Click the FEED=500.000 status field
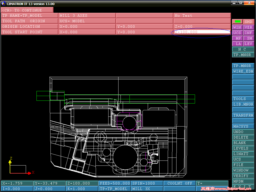Viewport: 256px width, 192px height. click(x=114, y=183)
